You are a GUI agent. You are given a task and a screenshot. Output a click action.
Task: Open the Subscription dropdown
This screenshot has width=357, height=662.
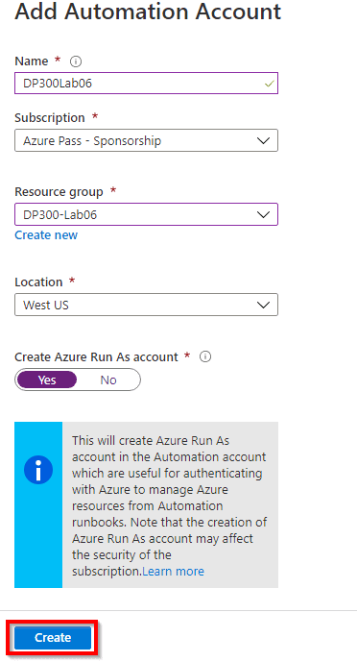(146, 140)
